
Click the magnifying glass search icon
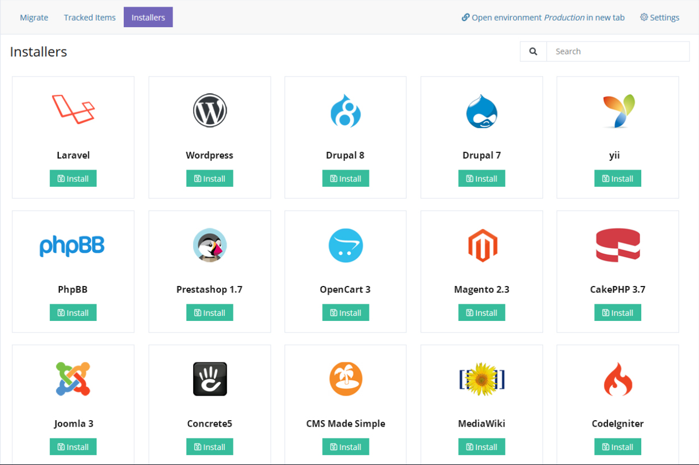coord(533,52)
